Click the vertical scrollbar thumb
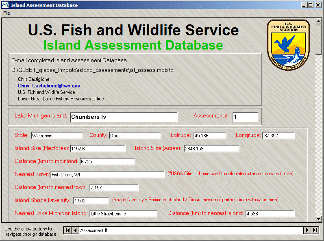The width and height of the screenshot is (324, 241). [318, 40]
